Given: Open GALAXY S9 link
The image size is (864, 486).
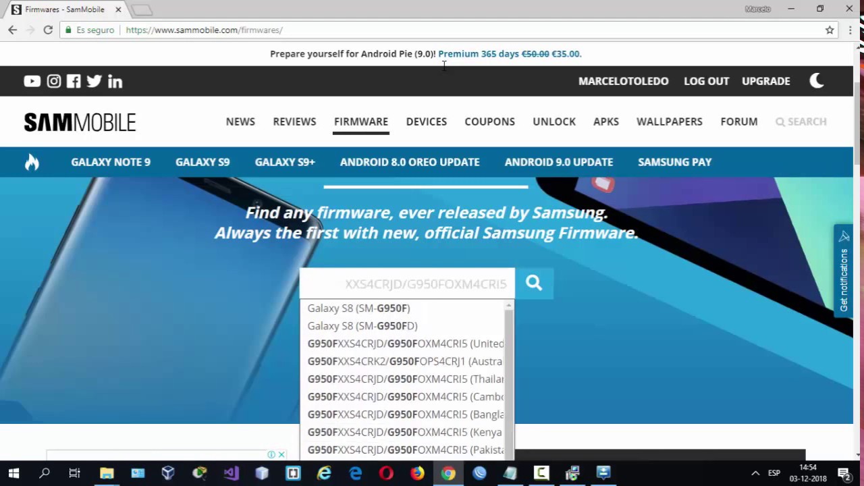Looking at the screenshot, I should pyautogui.click(x=202, y=162).
